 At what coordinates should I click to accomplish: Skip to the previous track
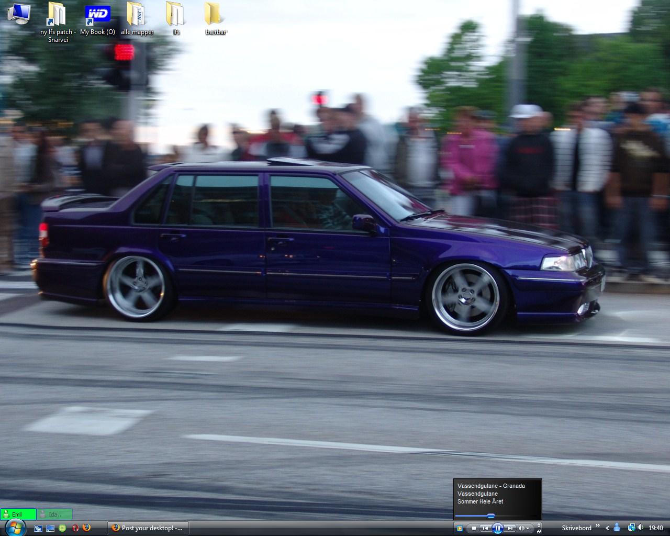tap(486, 529)
